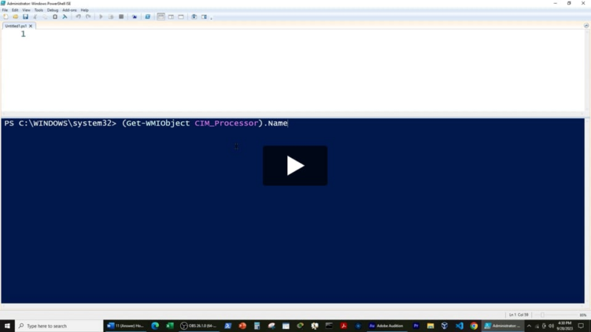
Task: Show hidden system tray icons
Action: (x=529, y=325)
